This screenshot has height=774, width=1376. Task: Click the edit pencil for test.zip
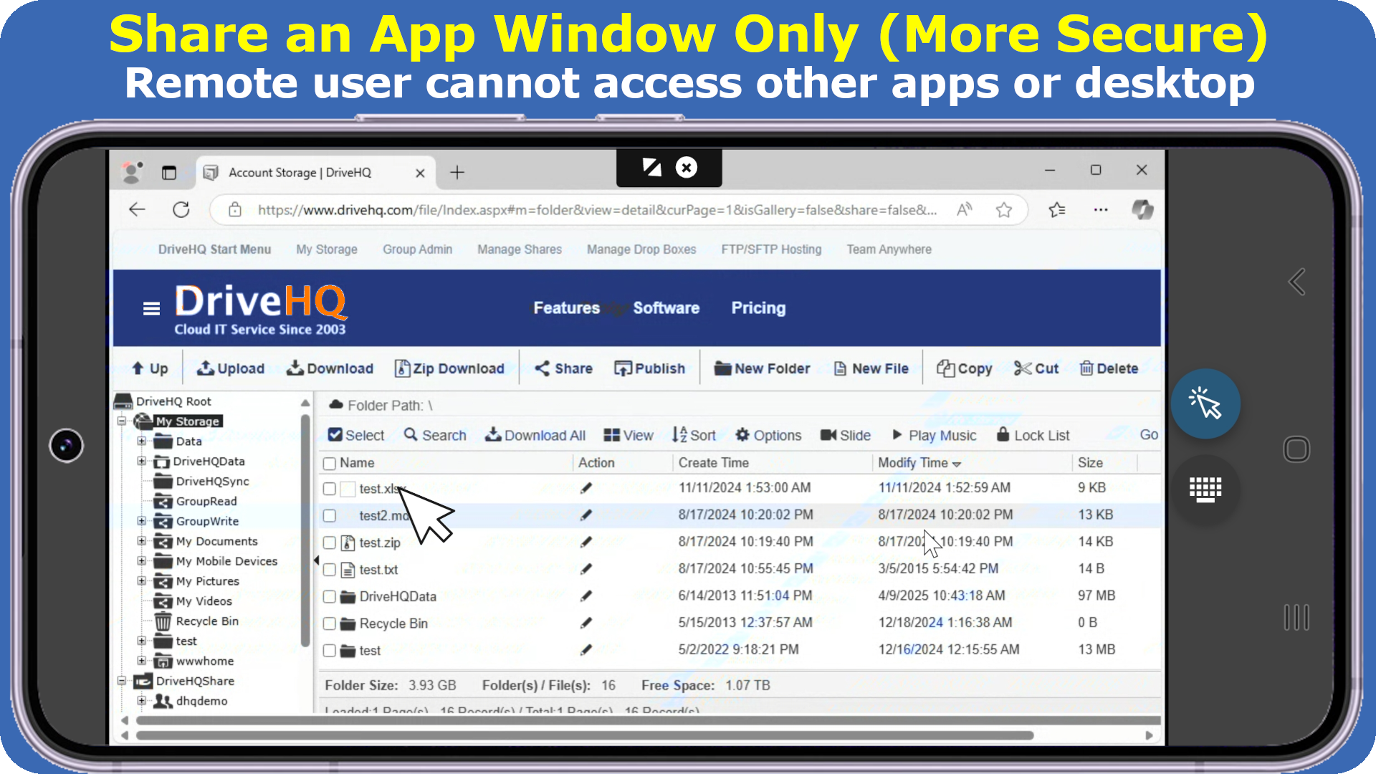[x=586, y=543]
